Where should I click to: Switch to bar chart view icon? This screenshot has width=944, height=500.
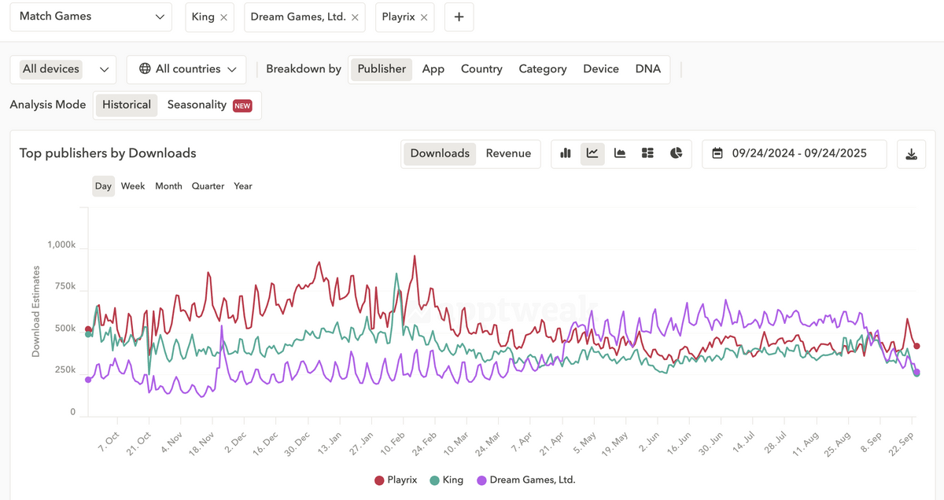(565, 153)
